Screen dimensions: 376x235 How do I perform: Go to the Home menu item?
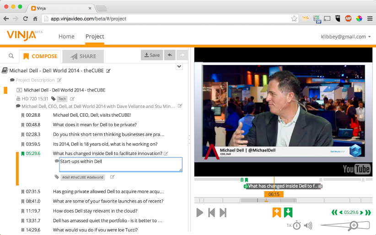[66, 37]
